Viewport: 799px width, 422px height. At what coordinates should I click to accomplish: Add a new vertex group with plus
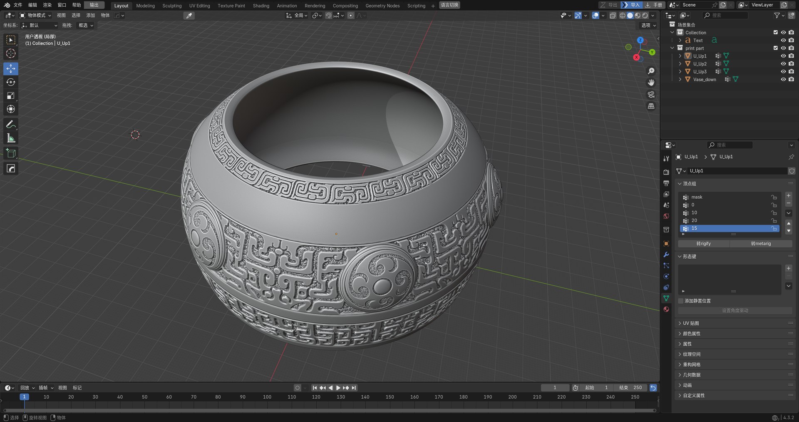pyautogui.click(x=788, y=195)
